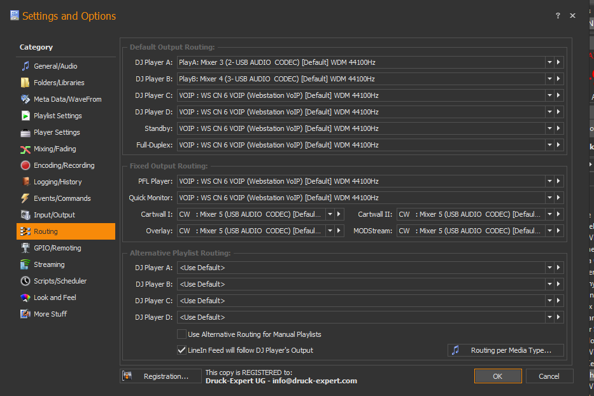Open the DJ Player A default output dropdown
594x396 pixels.
coord(549,62)
